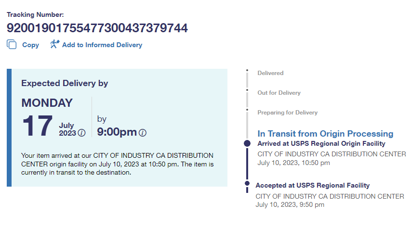Open info icon next to 9:00pm
Image resolution: width=411 pixels, height=228 pixels.
143,133
